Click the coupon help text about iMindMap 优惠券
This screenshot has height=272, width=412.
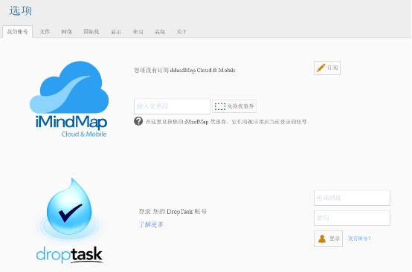point(226,122)
